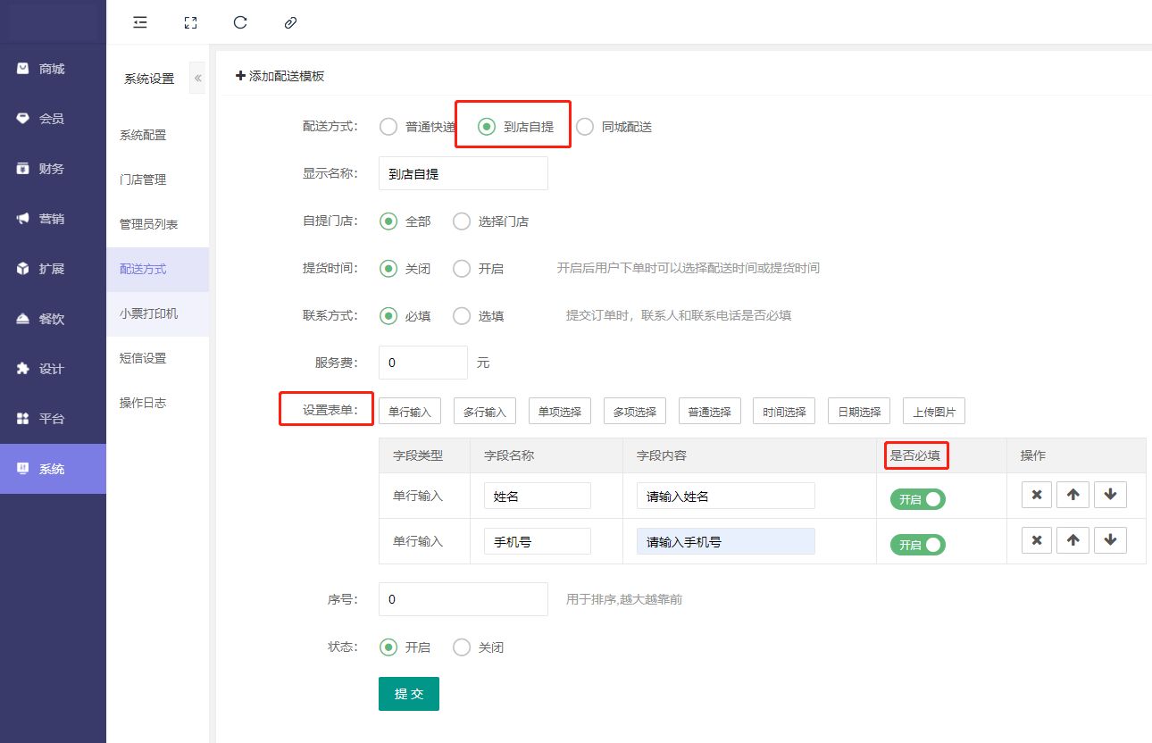Toggle required switch for 姓名 field
This screenshot has height=743, width=1152.
(917, 499)
